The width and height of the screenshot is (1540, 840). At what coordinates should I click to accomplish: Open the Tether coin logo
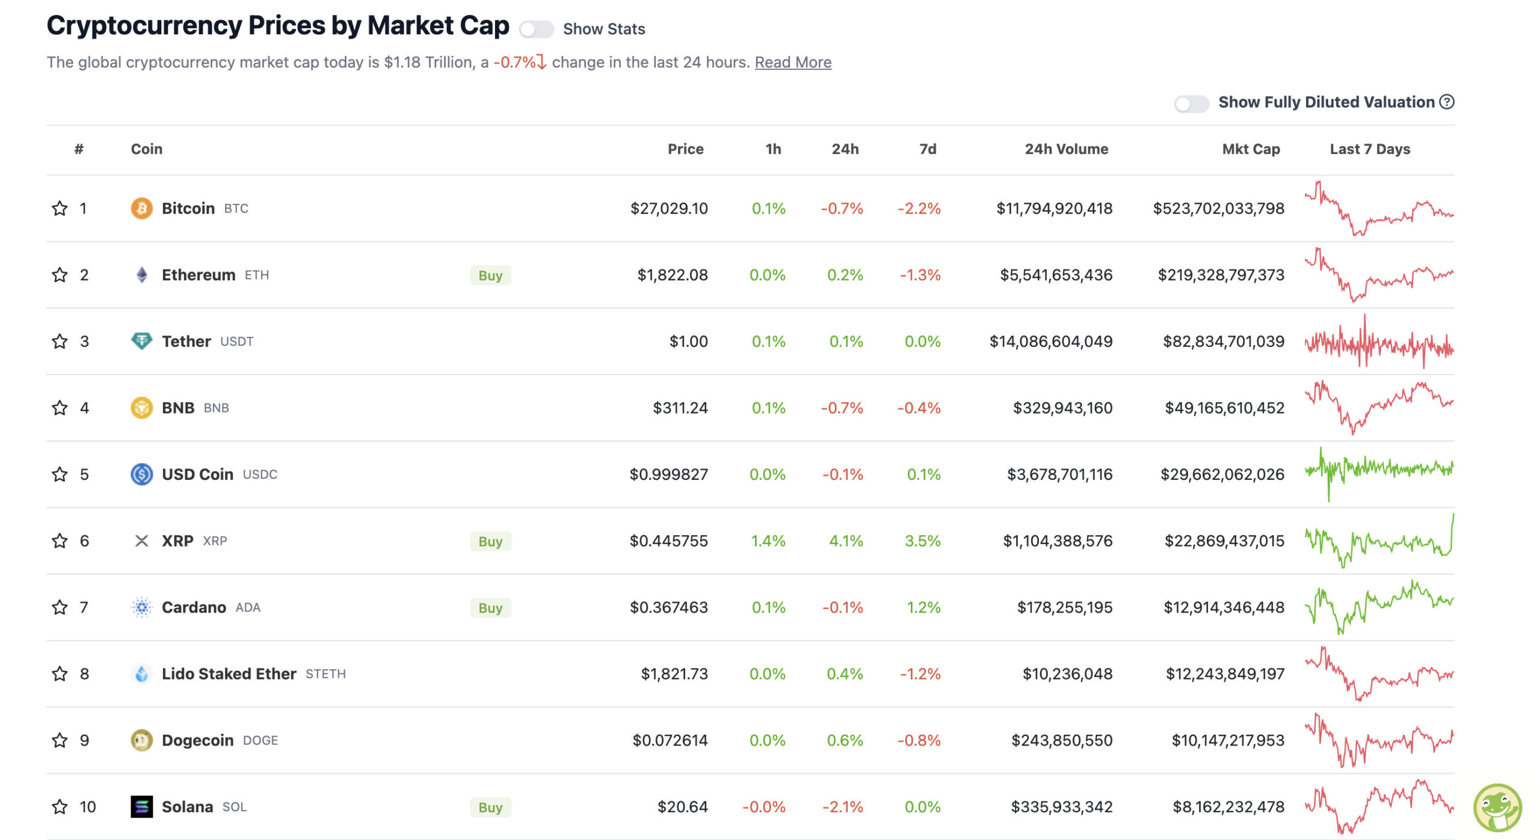point(141,342)
